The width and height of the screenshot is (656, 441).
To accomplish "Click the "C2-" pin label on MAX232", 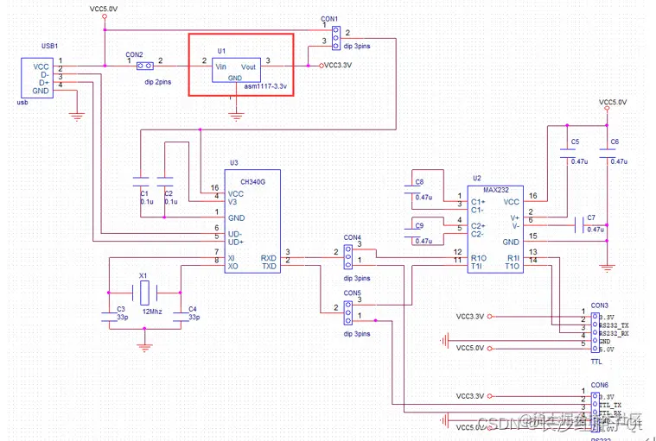I will click(477, 234).
